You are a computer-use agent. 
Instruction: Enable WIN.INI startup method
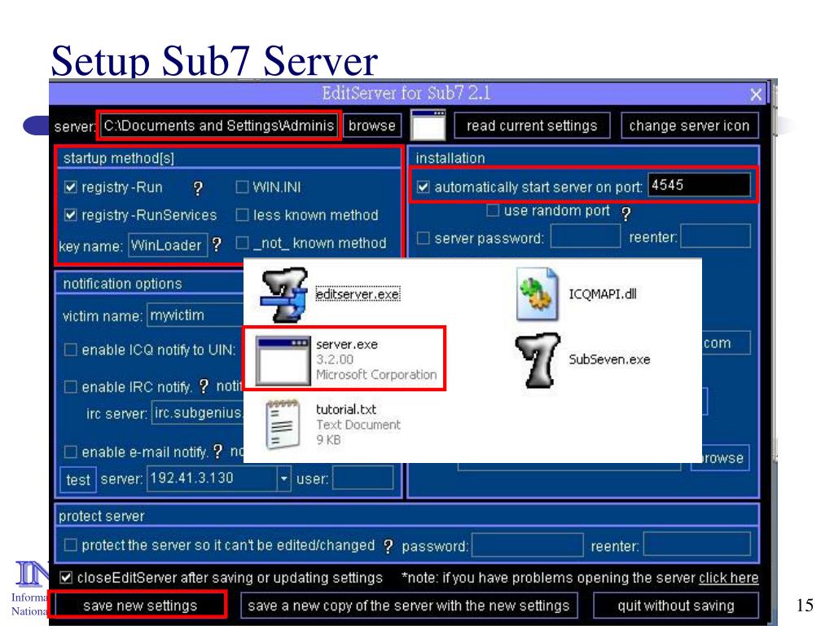pos(242,187)
